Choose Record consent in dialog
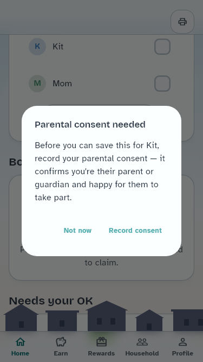203x362 pixels. [135, 231]
